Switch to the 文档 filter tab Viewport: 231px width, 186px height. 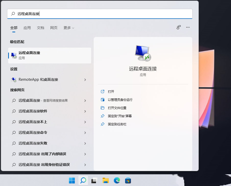(x=41, y=28)
